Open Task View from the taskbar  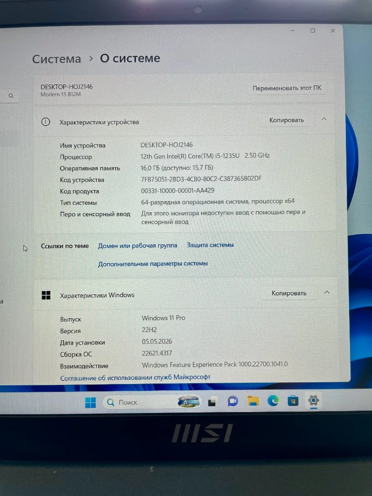pos(212,402)
